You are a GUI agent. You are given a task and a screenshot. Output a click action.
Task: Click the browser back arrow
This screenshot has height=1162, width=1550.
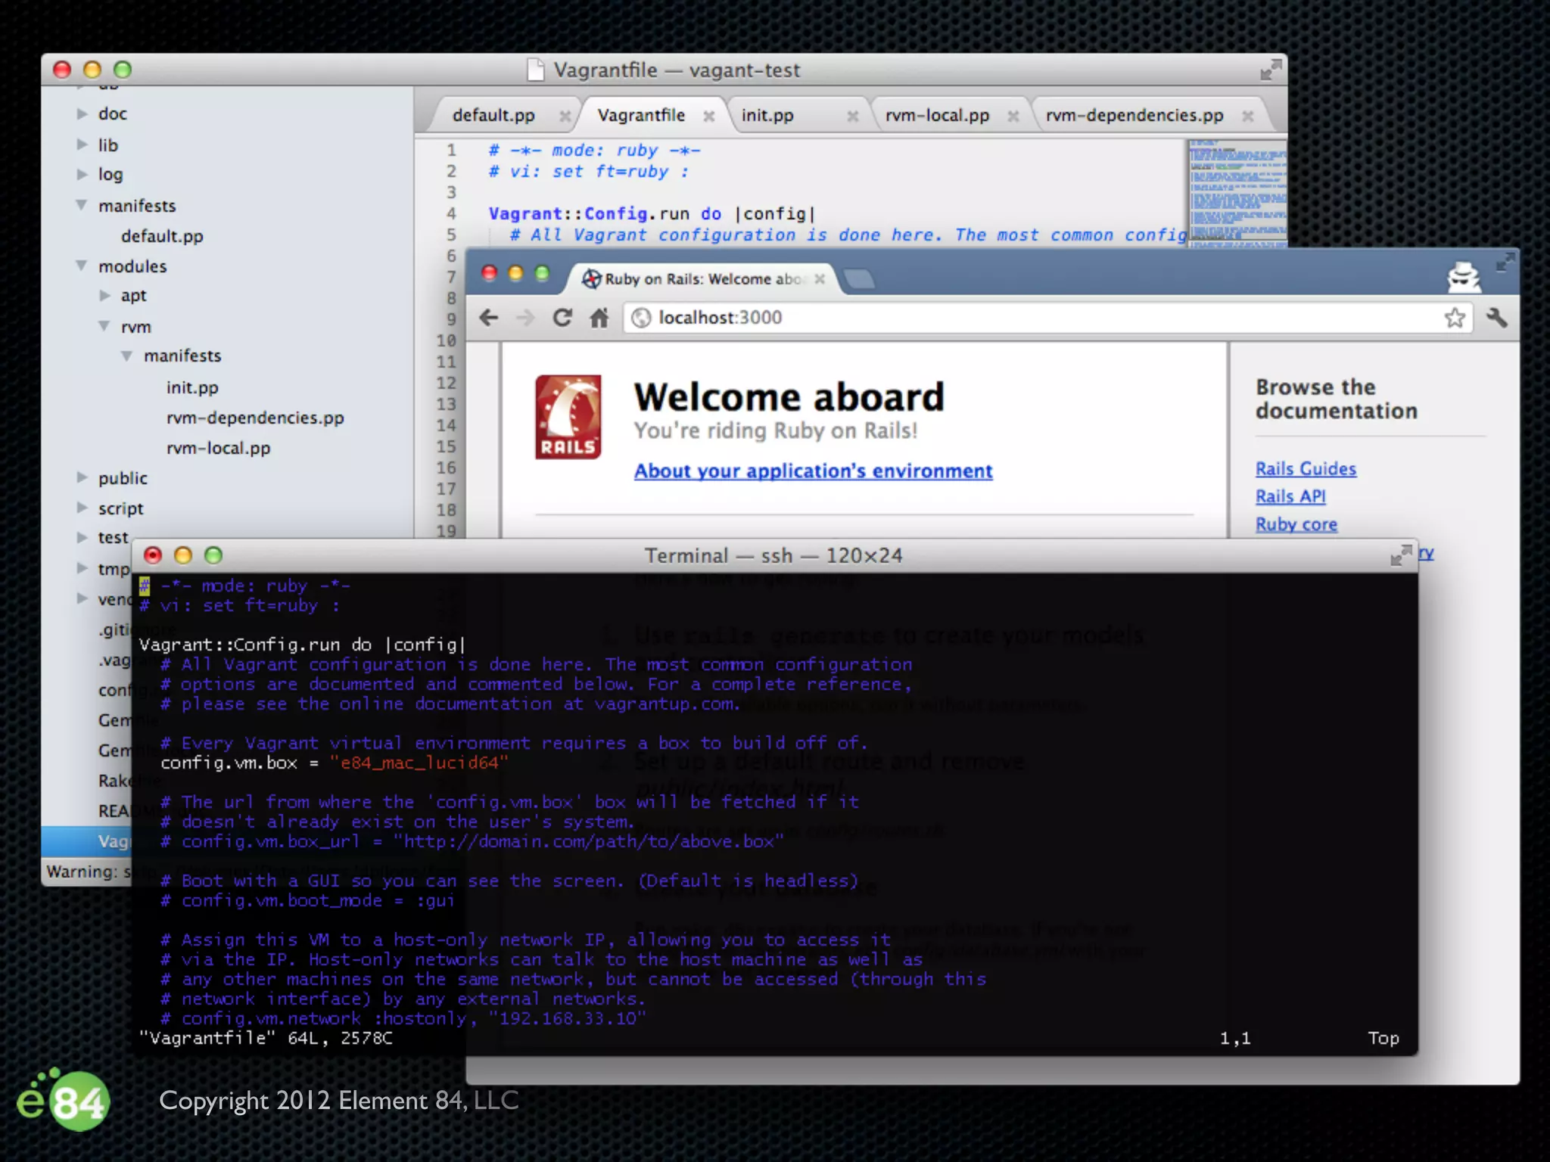tap(489, 318)
